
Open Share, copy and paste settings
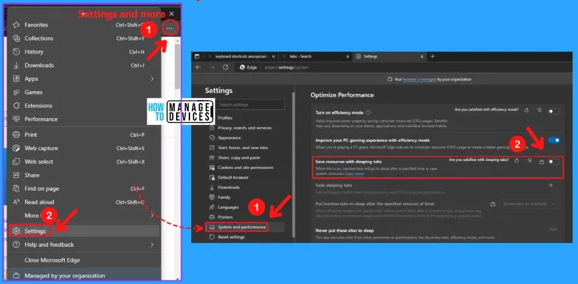pyautogui.click(x=239, y=157)
